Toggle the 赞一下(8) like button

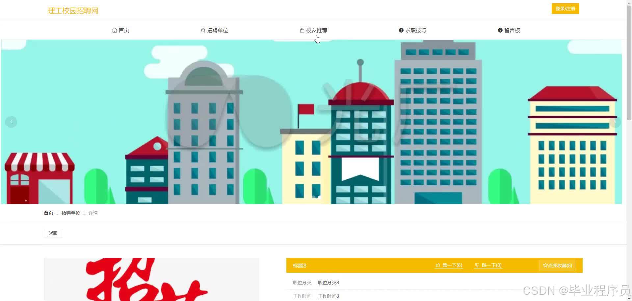(449, 265)
